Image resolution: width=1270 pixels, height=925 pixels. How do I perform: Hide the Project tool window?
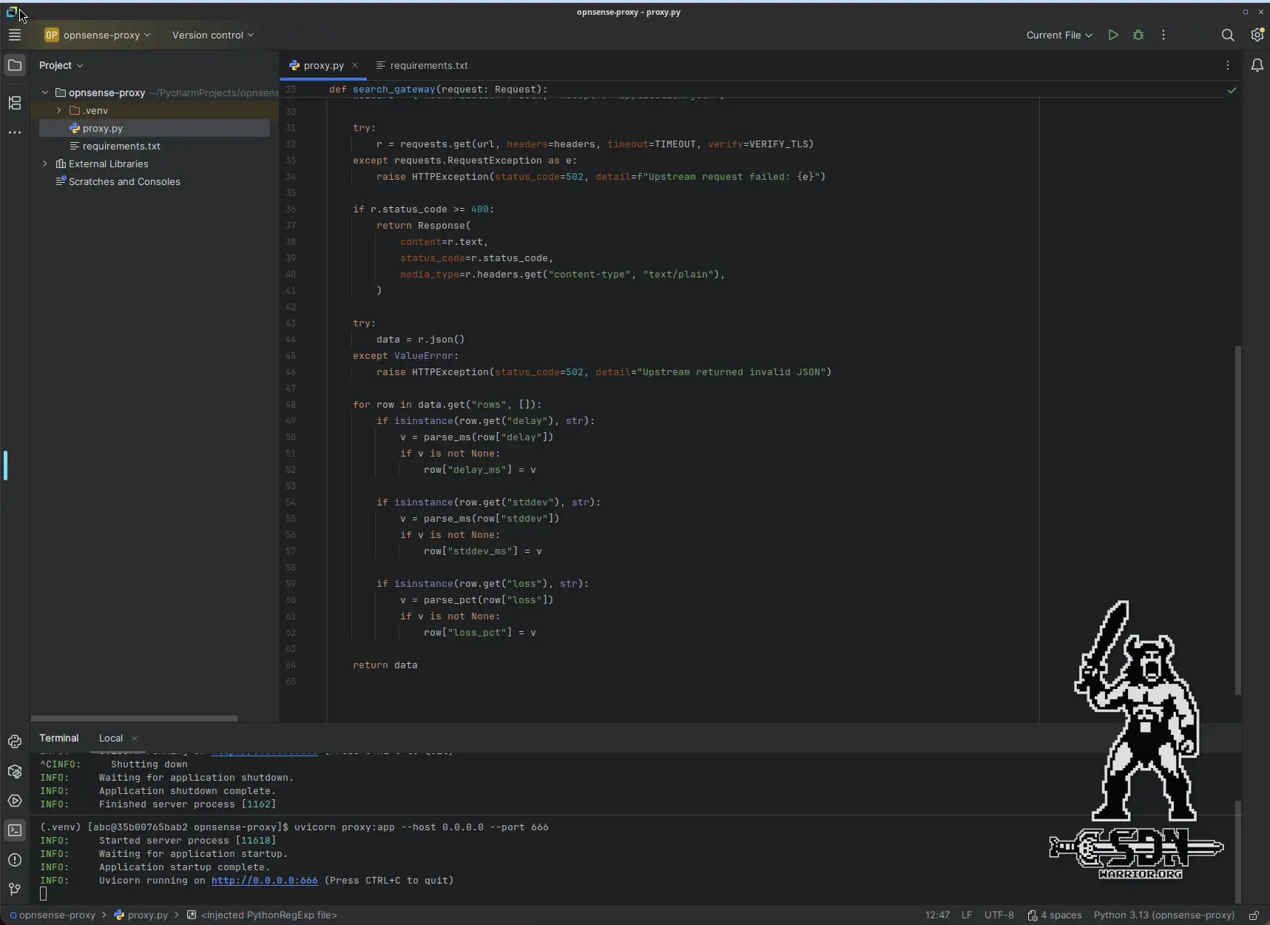16,65
